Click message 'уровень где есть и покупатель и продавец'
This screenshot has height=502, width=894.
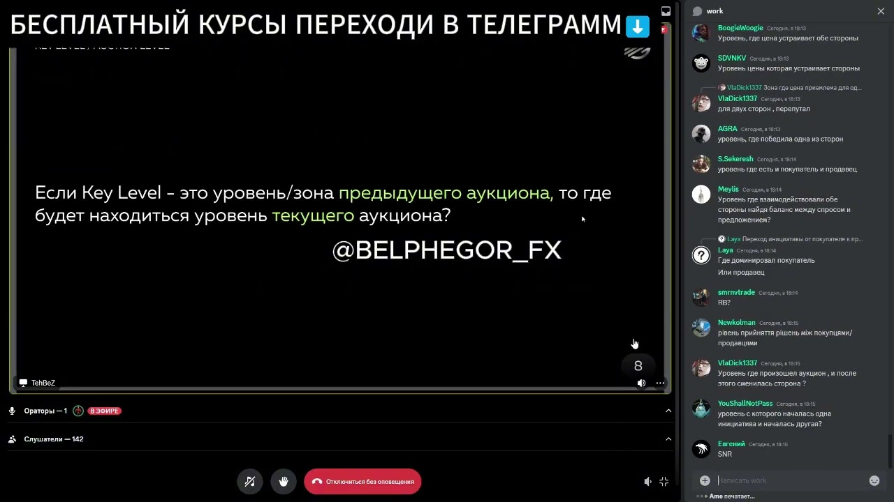[787, 169]
